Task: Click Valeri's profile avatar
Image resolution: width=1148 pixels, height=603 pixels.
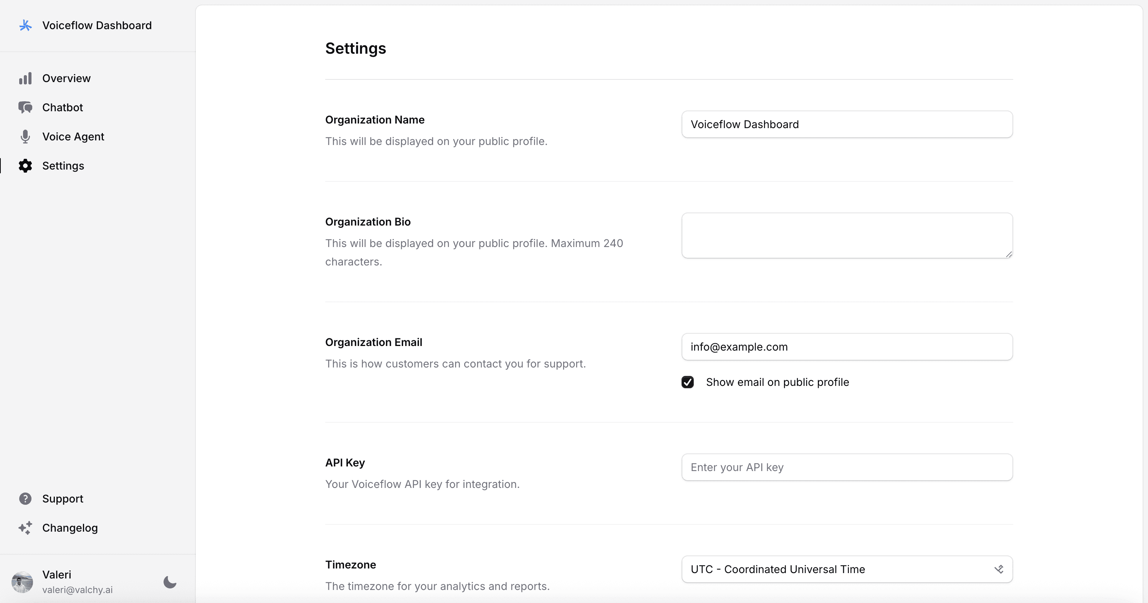Action: (22, 582)
